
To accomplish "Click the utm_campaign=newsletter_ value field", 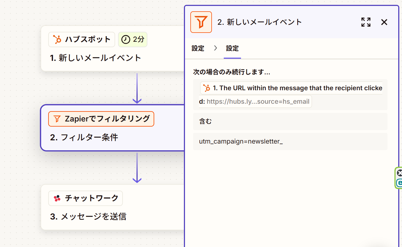I will coord(290,141).
